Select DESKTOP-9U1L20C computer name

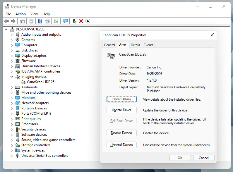(x=30, y=29)
